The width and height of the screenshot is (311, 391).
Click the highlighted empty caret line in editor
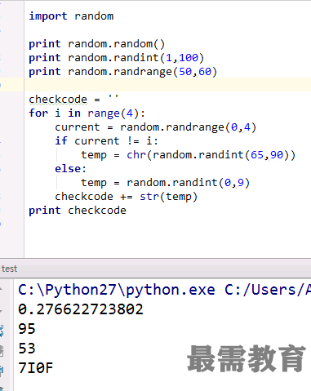click(167, 85)
